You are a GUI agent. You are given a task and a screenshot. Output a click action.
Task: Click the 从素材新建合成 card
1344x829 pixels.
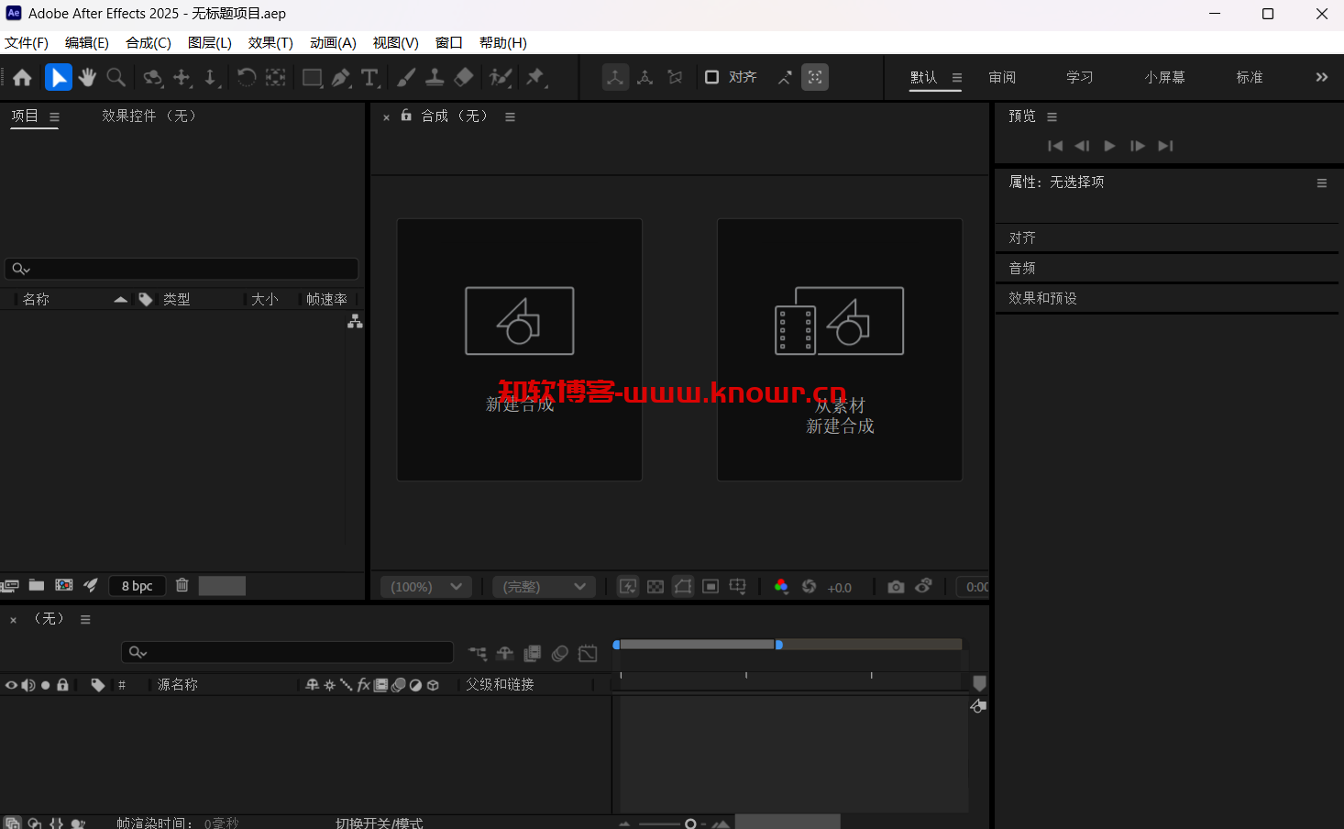pos(840,349)
